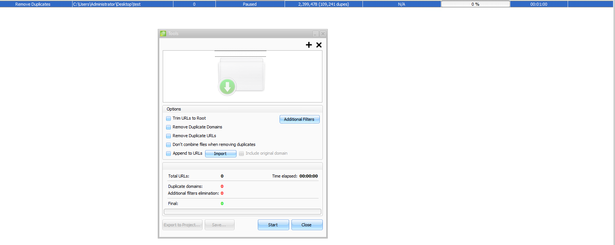The width and height of the screenshot is (615, 245).
Task: Toggle Remove Duplicate URLs checkbox
Action: point(168,136)
